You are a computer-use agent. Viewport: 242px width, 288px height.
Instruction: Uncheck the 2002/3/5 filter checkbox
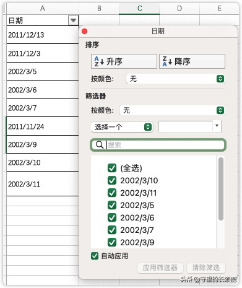point(112,205)
